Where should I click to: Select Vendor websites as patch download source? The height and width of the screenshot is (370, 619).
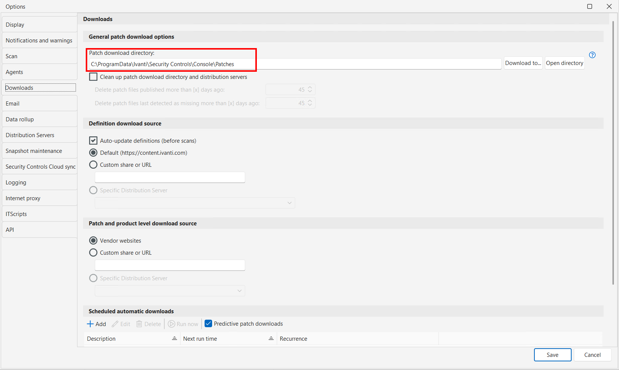coord(93,240)
